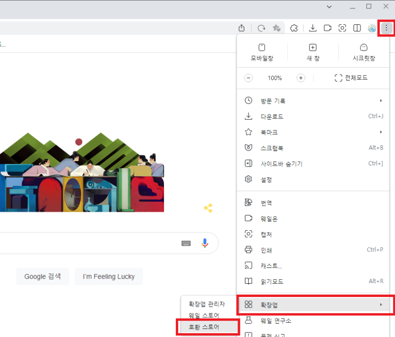Expand the 방문 기록 history submenu
This screenshot has width=395, height=337.
pos(313,101)
